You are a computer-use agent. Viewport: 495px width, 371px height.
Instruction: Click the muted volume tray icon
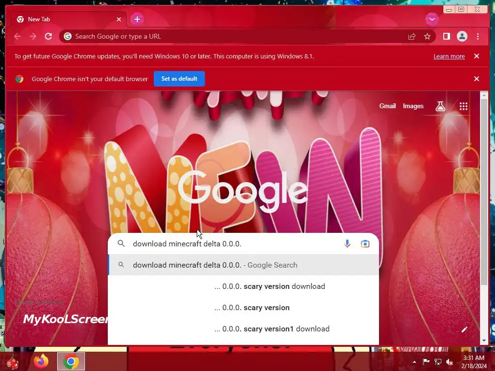pos(449,362)
